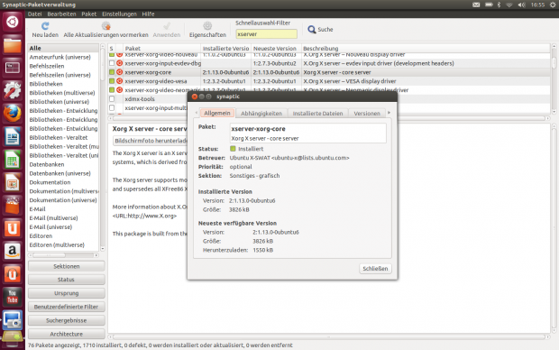Viewport: 559px width, 350px height.
Task: Open the Einstellungen menu
Action: 119,14
